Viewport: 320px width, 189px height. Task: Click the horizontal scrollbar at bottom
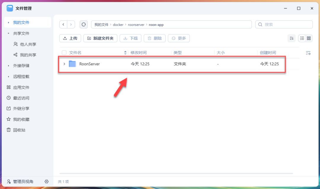(176, 174)
